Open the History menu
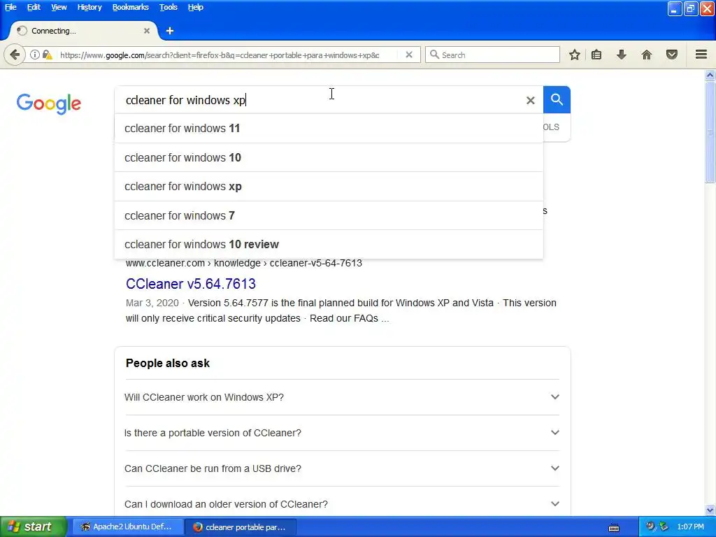This screenshot has height=537, width=716. pyautogui.click(x=89, y=7)
